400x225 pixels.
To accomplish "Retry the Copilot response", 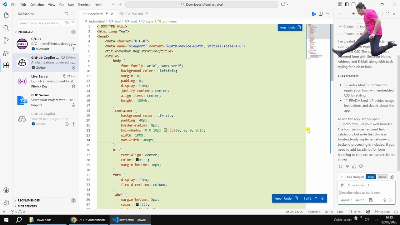I will (341, 167).
